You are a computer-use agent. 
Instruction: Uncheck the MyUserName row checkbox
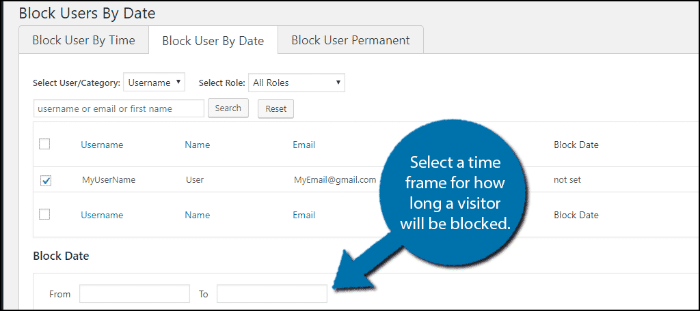click(46, 181)
